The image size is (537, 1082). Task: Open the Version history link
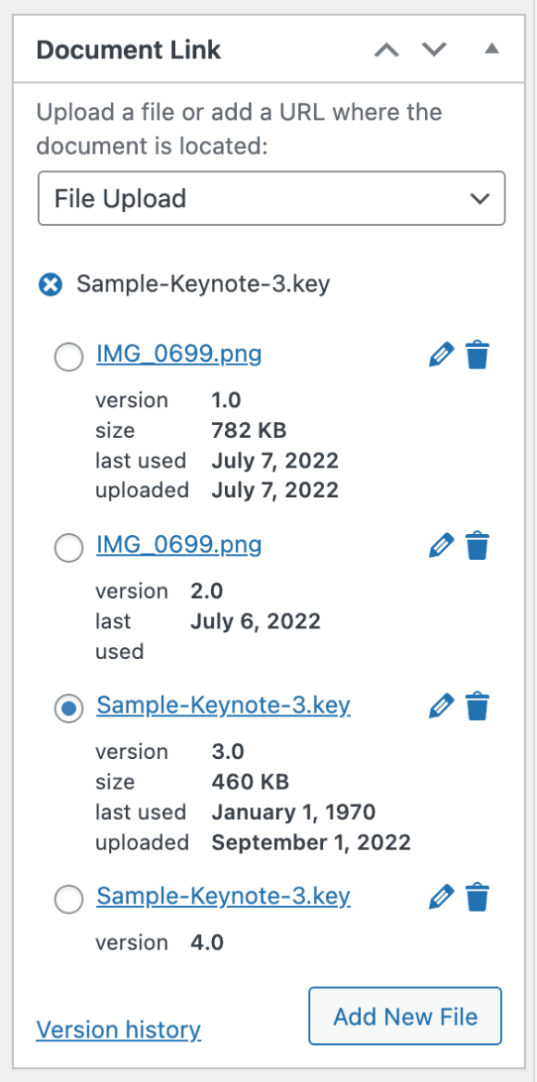(119, 1029)
